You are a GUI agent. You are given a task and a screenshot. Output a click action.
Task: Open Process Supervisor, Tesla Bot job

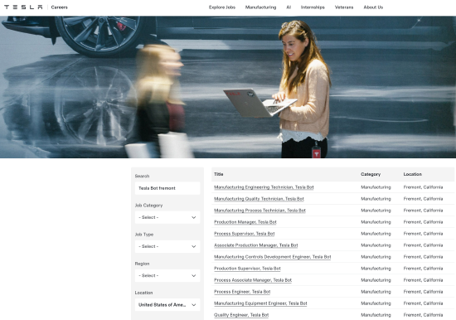pyautogui.click(x=245, y=234)
